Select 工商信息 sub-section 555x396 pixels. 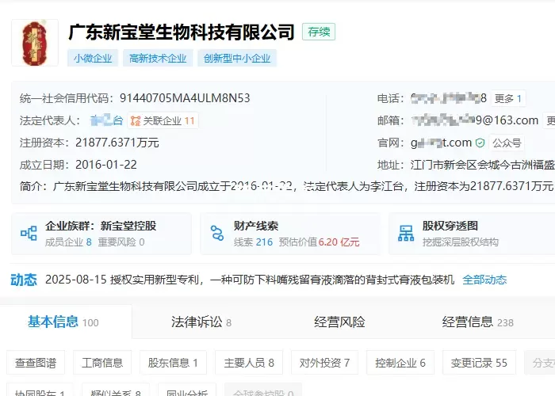[102, 363]
